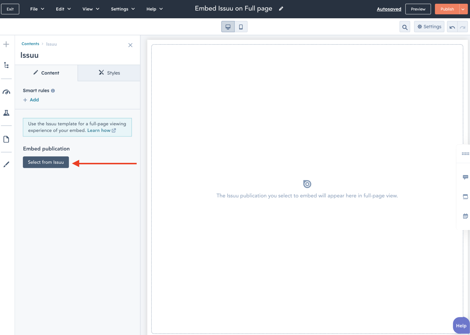Expand the Publish options dropdown arrow
Screen dimensions: 470x335
(463, 9)
